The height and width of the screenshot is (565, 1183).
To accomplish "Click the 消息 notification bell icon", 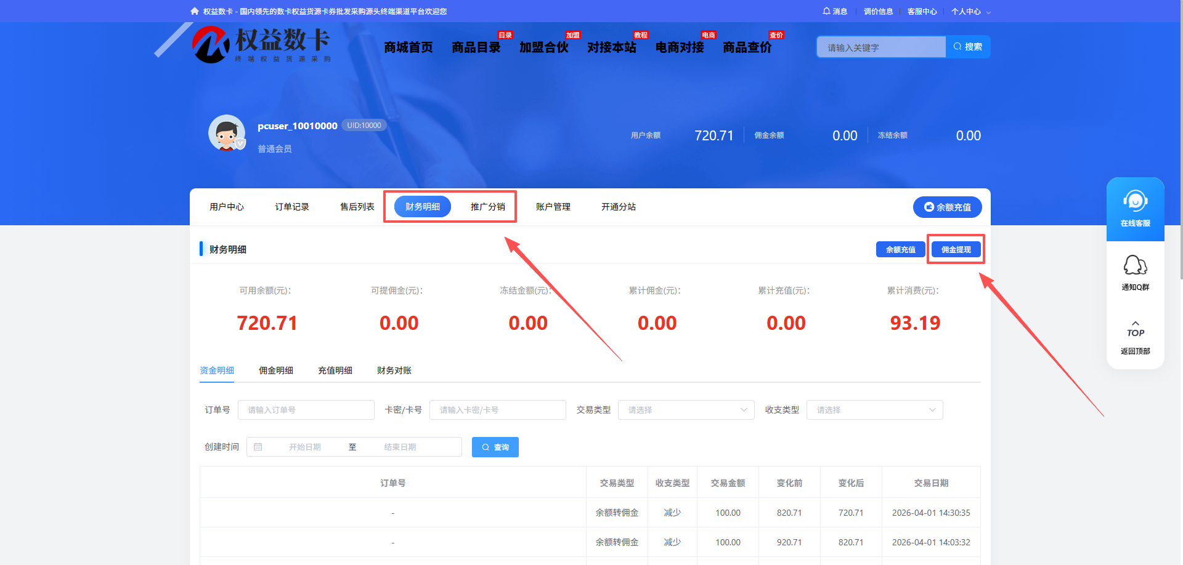I will [x=826, y=11].
